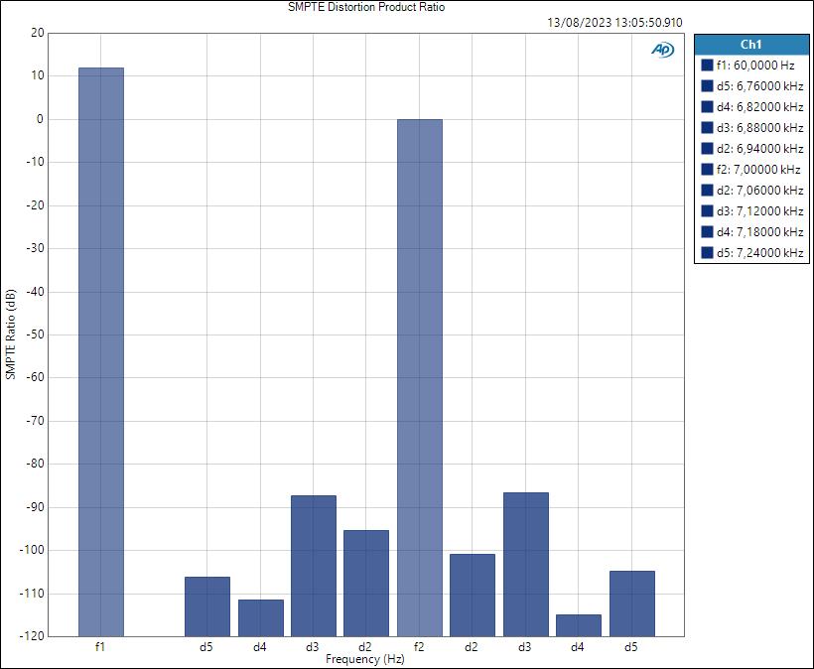Select legend entry f1: 60,0000 Hz
The image size is (814, 669).
coord(751,65)
